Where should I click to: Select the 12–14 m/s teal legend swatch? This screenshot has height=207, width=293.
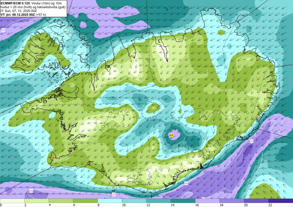[x=159, y=201]
